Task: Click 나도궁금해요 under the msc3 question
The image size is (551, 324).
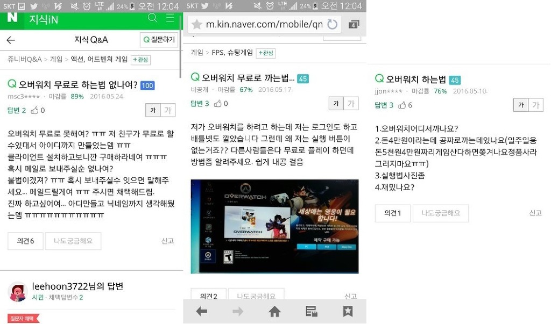Action: point(73,241)
